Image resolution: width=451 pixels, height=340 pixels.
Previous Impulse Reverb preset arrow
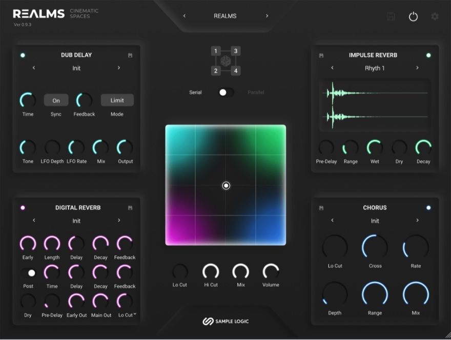pyautogui.click(x=332, y=68)
